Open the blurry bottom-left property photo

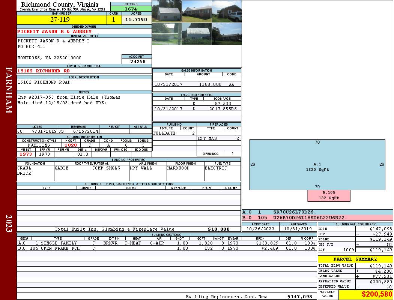pos(167,34)
